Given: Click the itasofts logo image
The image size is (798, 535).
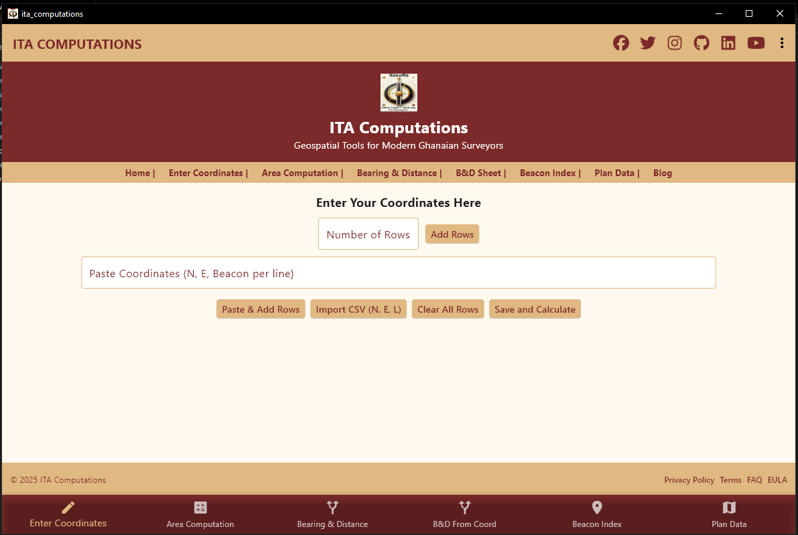Looking at the screenshot, I should pyautogui.click(x=399, y=92).
